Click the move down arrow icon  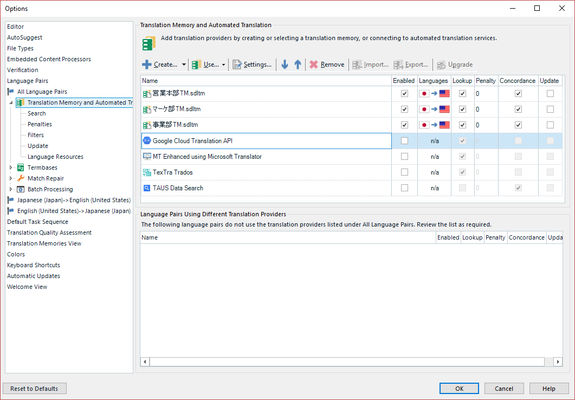(x=285, y=64)
